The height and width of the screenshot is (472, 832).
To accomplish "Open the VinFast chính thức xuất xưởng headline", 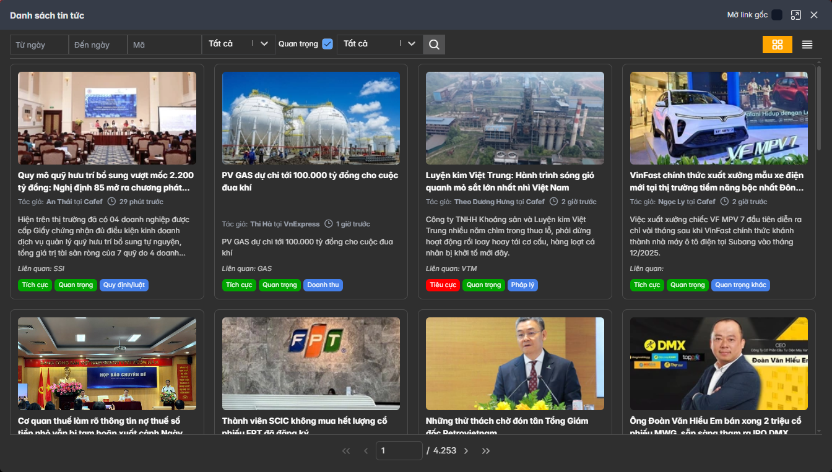I will click(717, 181).
